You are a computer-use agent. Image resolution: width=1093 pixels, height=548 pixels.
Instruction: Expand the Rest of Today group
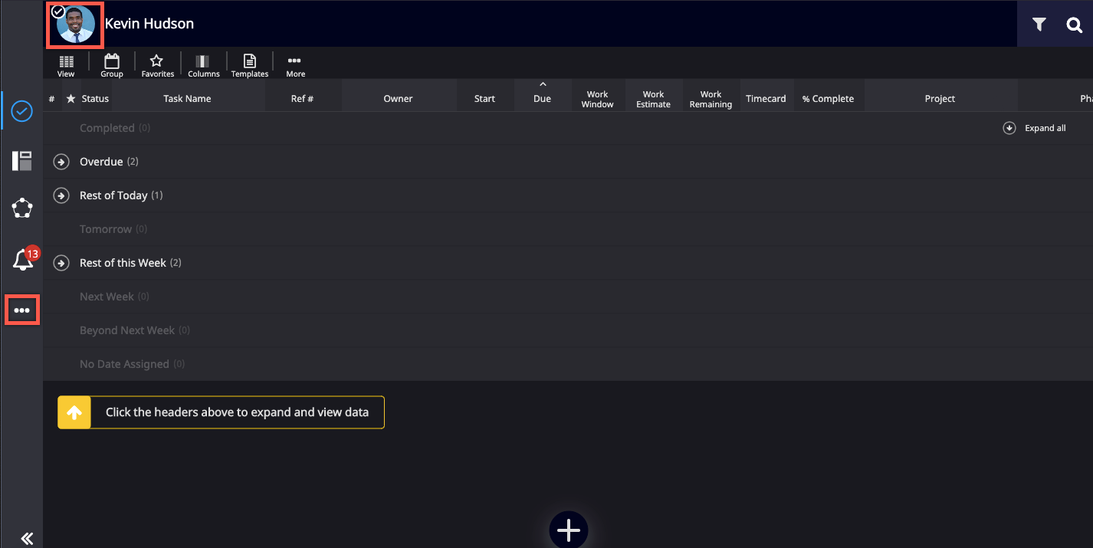click(x=61, y=195)
